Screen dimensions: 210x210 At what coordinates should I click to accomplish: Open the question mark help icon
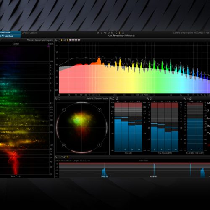tap(102, 32)
